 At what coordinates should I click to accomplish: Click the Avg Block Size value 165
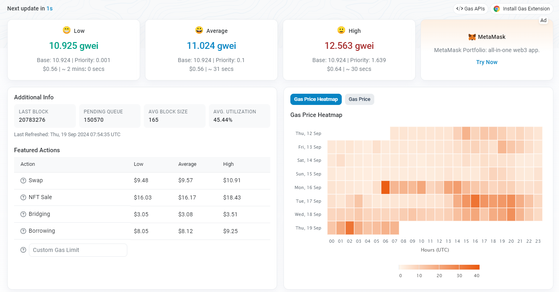tap(153, 120)
